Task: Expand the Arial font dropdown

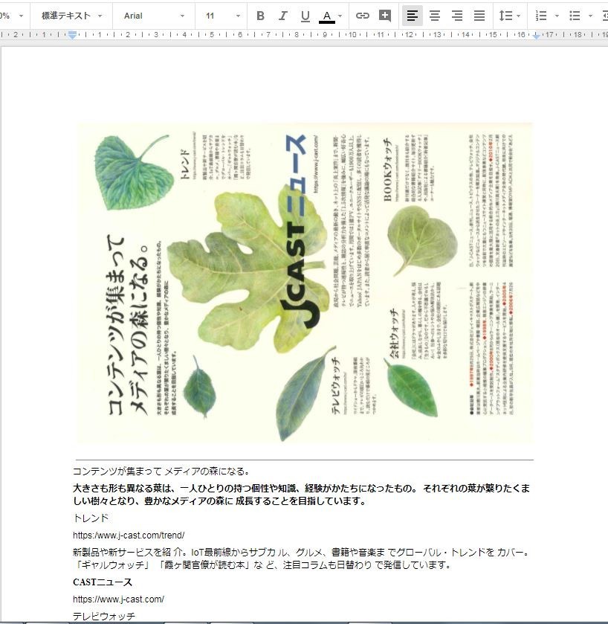Action: point(154,16)
